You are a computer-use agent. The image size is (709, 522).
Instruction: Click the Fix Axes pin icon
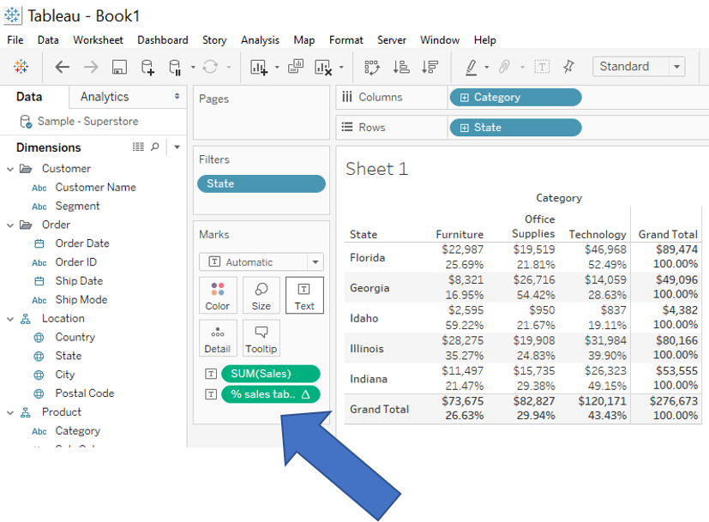pyautogui.click(x=568, y=67)
